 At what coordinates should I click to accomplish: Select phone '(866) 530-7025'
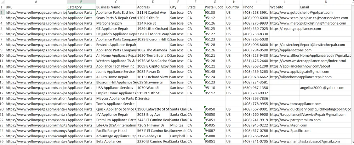pos(256,29)
